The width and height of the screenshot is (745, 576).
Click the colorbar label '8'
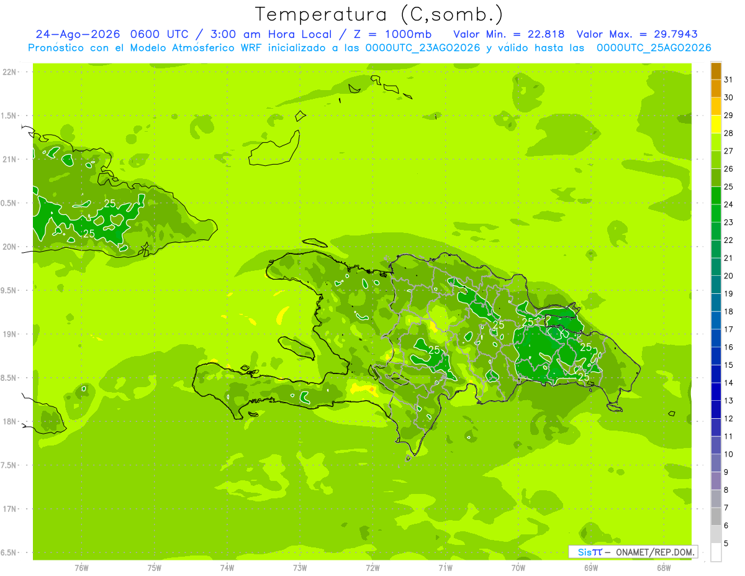pyautogui.click(x=726, y=490)
